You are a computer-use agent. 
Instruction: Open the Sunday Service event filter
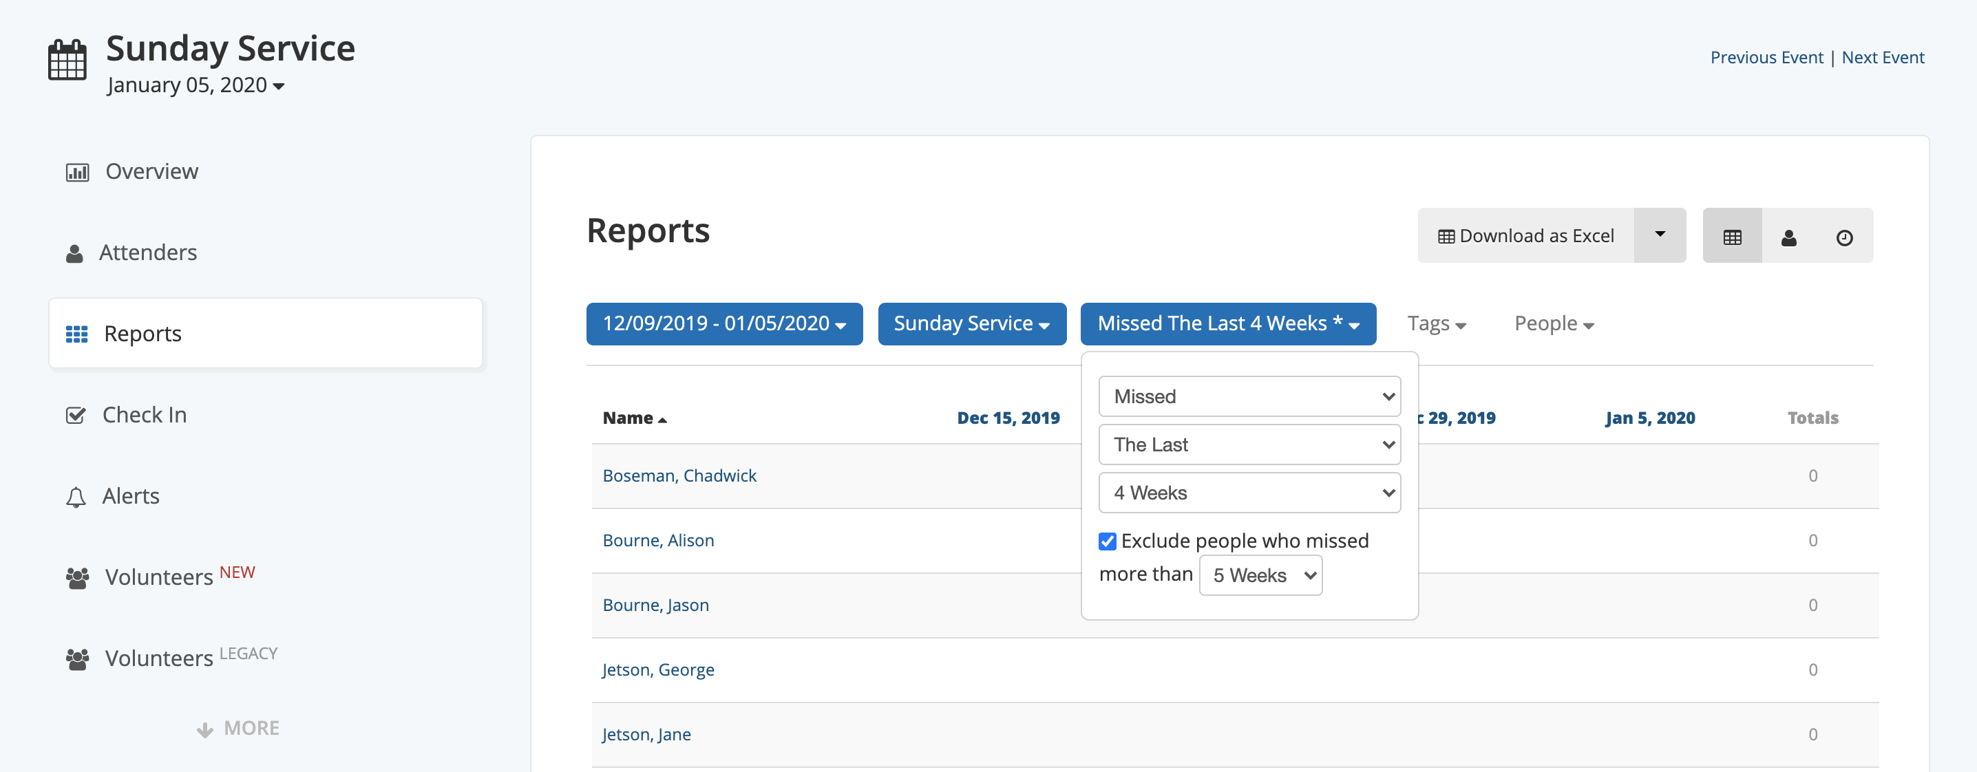(x=971, y=324)
